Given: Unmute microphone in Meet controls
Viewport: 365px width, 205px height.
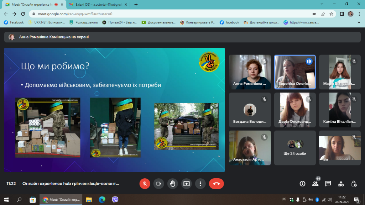Looking at the screenshot, I should click(145, 184).
